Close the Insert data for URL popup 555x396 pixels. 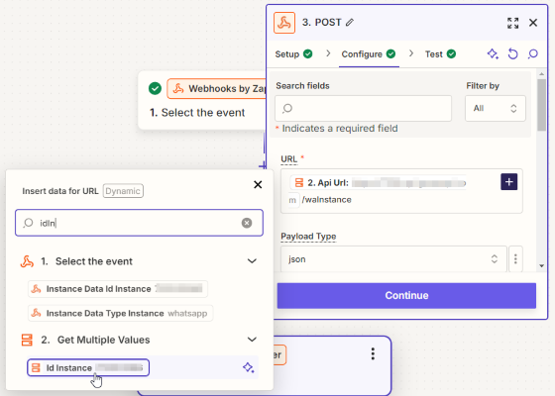tap(258, 184)
